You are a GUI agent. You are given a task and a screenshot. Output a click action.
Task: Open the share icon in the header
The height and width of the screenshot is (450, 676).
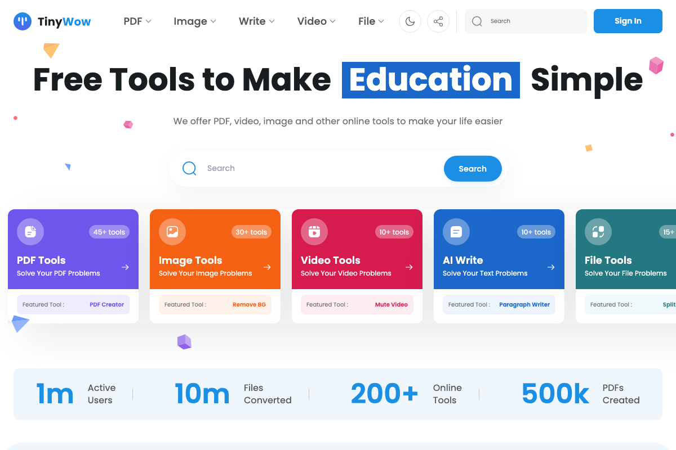438,21
